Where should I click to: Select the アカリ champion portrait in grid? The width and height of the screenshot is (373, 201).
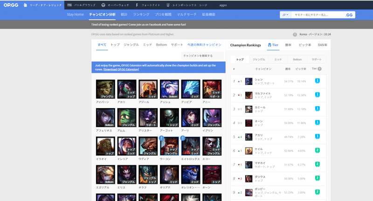[127, 89]
